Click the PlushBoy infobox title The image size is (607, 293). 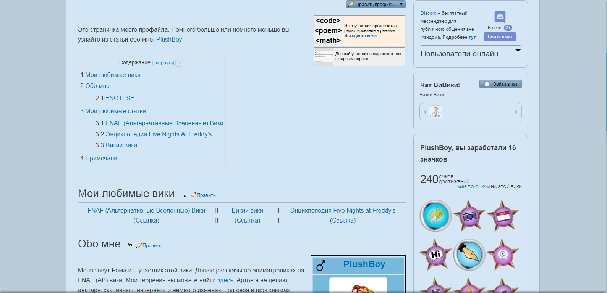click(x=364, y=264)
